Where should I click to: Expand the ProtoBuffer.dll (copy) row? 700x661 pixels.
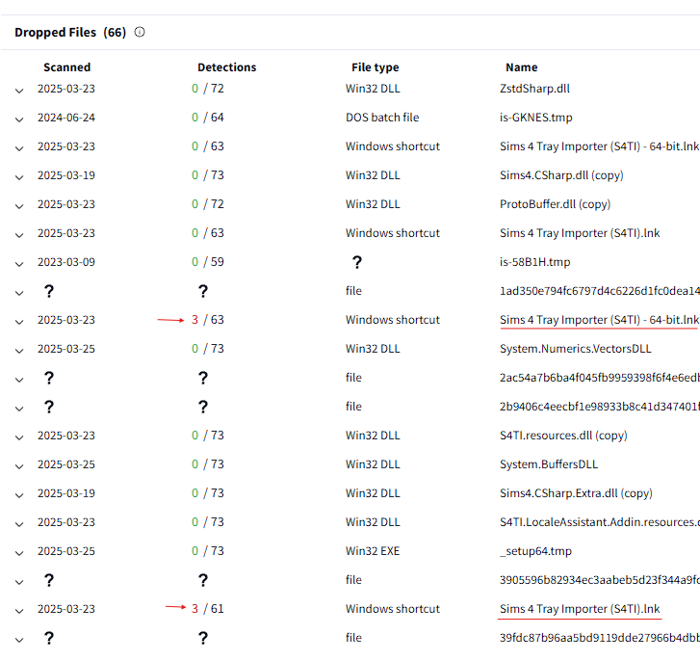pos(19,205)
